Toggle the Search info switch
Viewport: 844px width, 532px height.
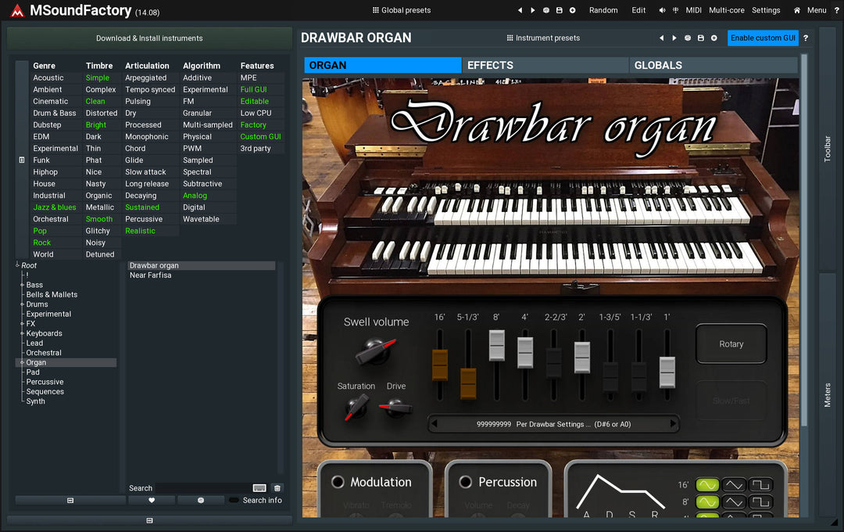tap(234, 500)
